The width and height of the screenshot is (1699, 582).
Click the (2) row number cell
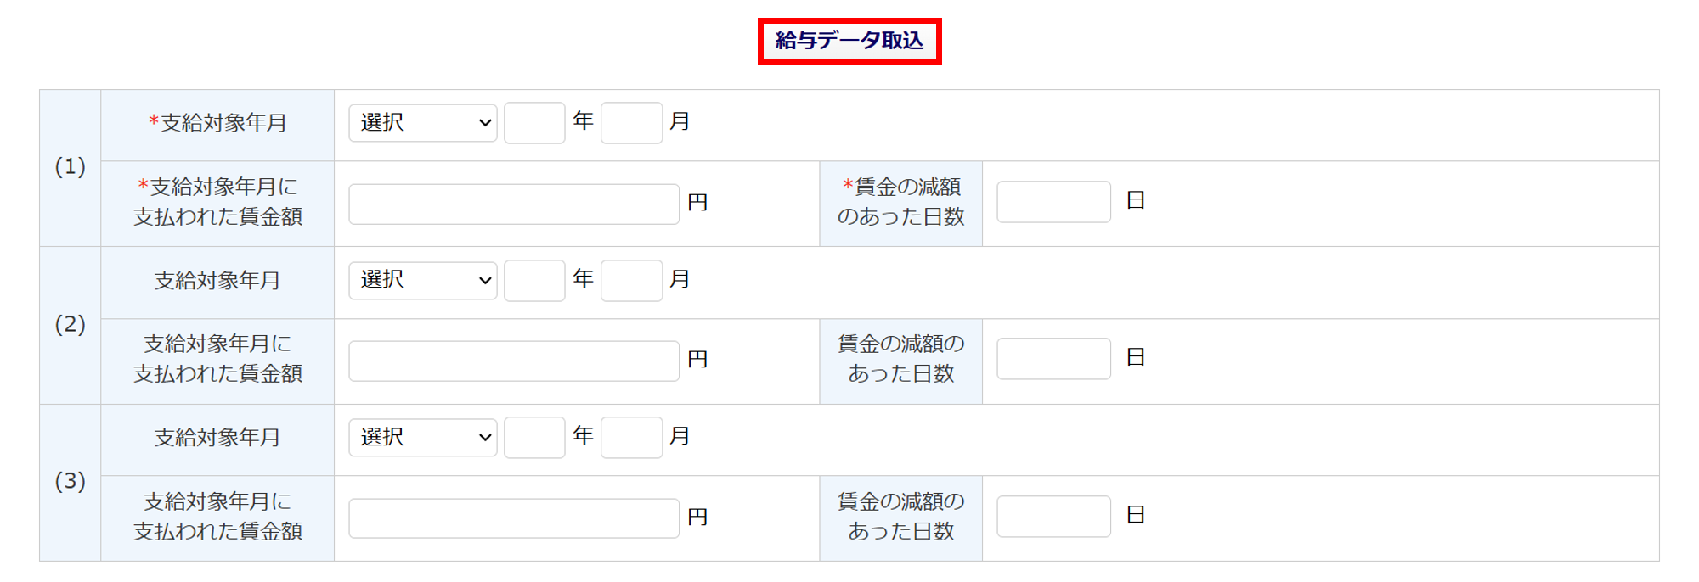[x=70, y=324]
